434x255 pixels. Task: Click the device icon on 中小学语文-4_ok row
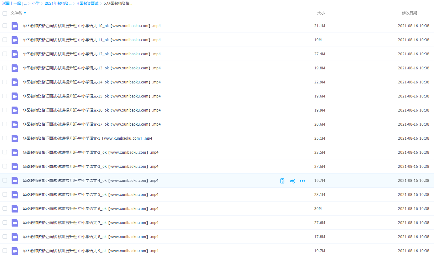[282, 181]
